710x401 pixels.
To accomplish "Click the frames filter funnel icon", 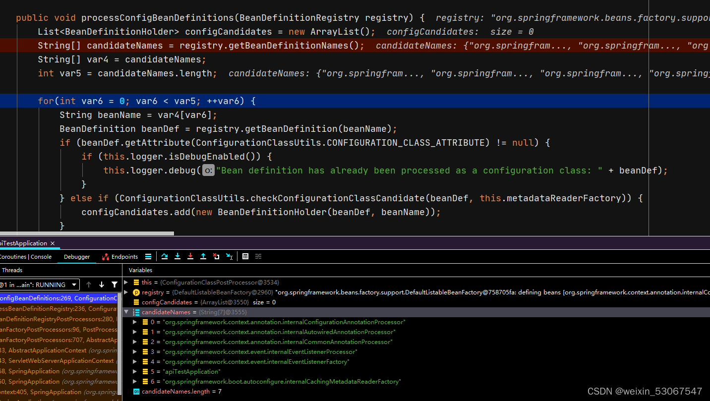I will click(115, 285).
